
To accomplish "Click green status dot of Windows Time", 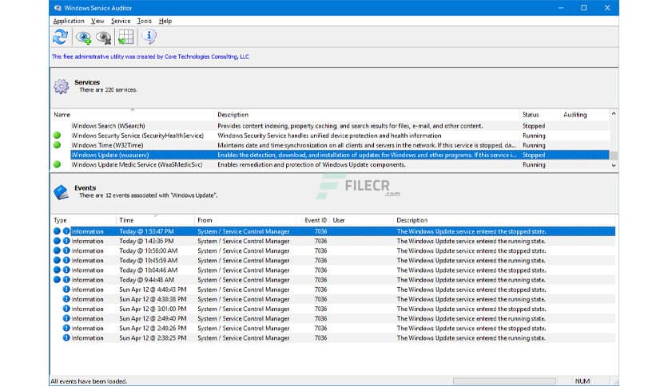I will click(57, 145).
